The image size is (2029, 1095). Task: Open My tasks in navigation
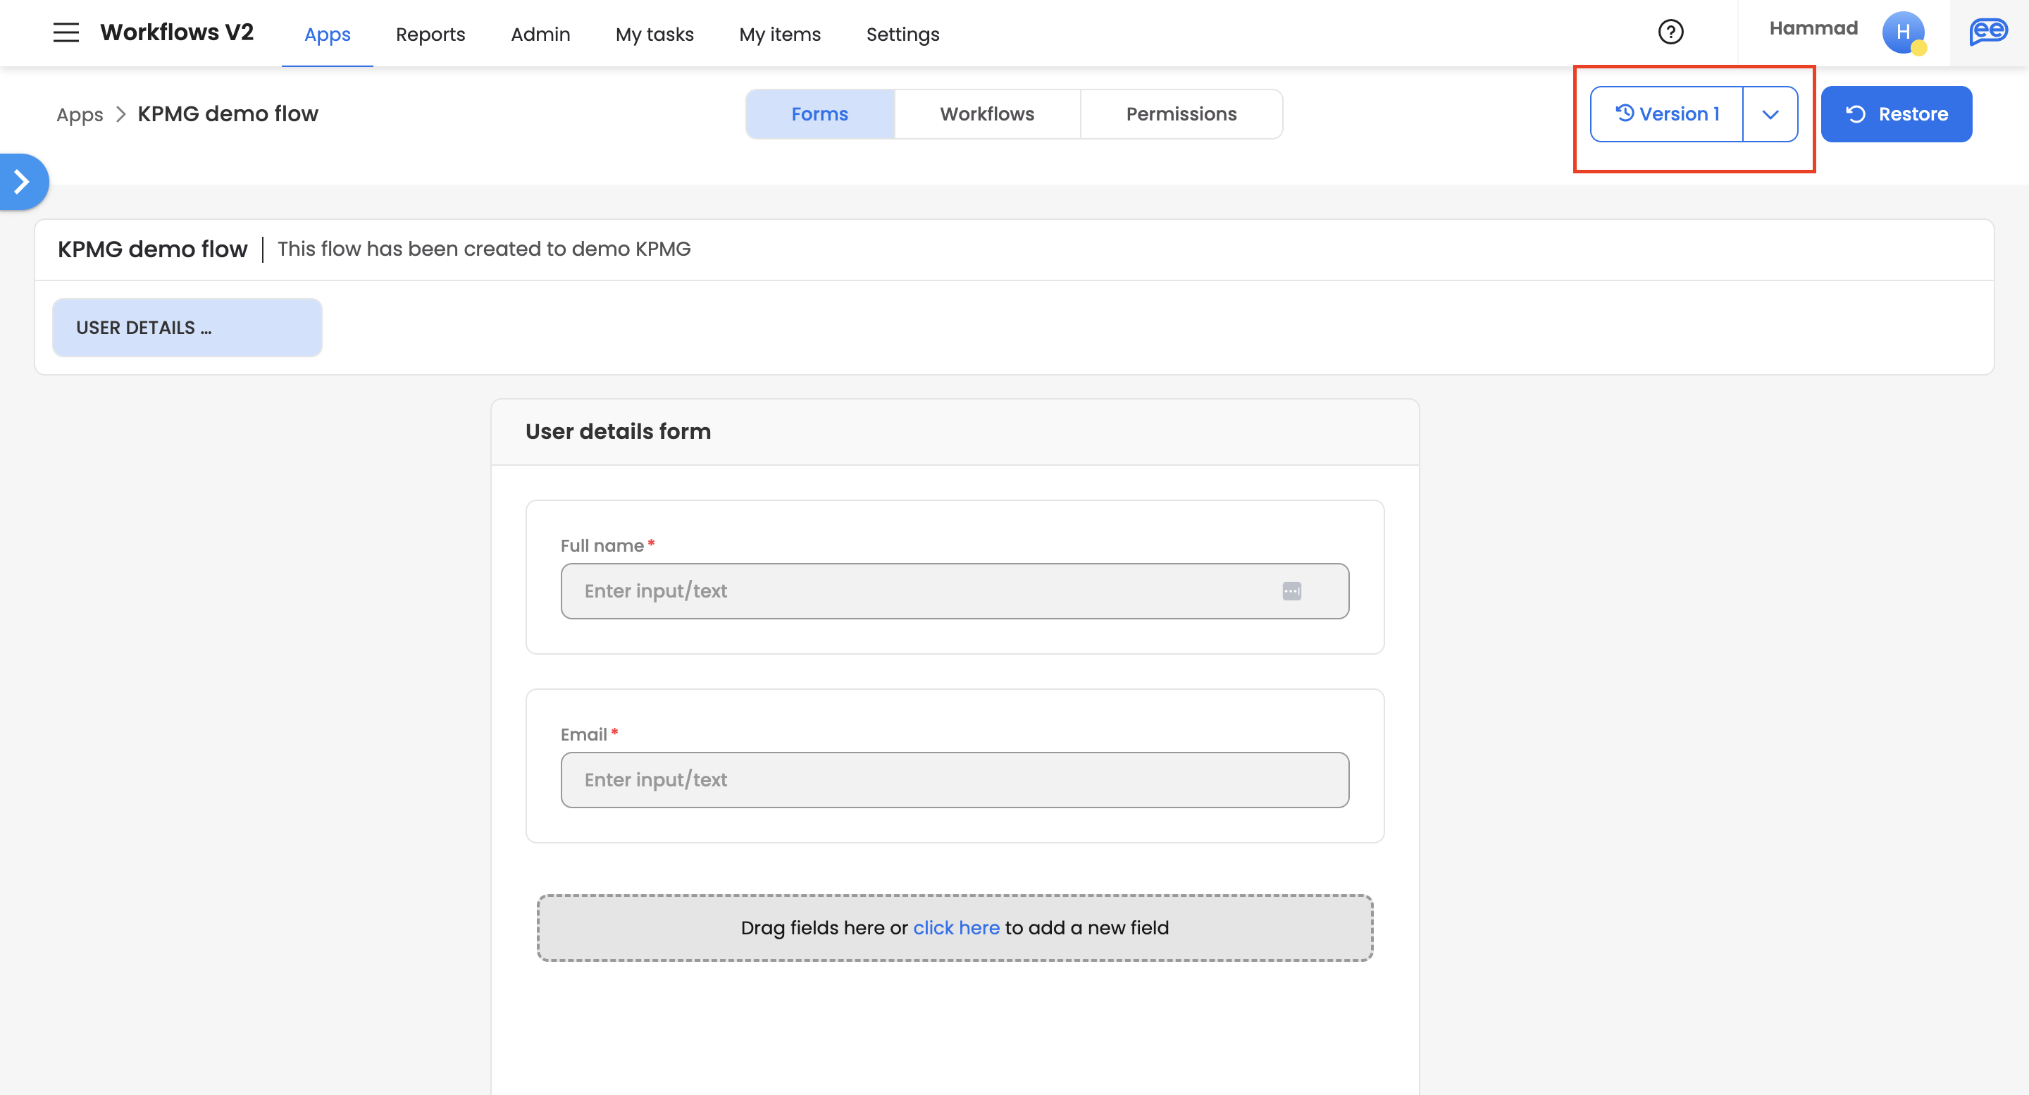654,34
